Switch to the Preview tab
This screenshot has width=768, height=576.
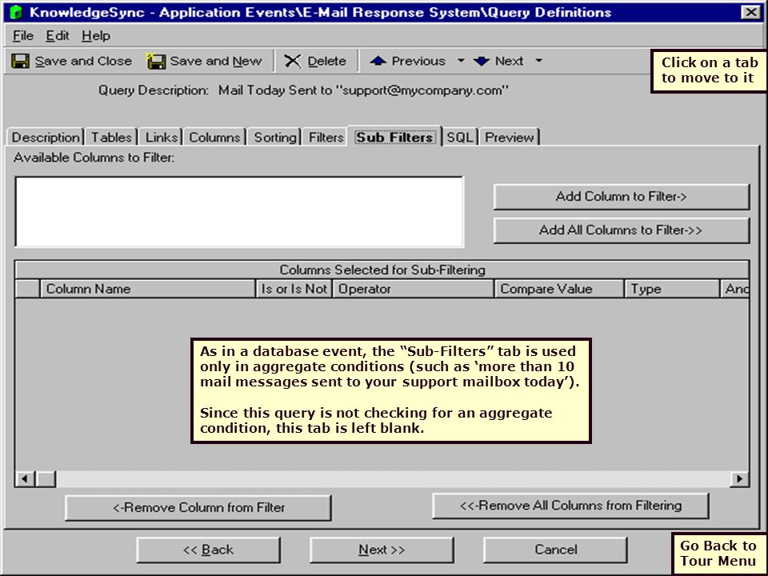(x=510, y=137)
